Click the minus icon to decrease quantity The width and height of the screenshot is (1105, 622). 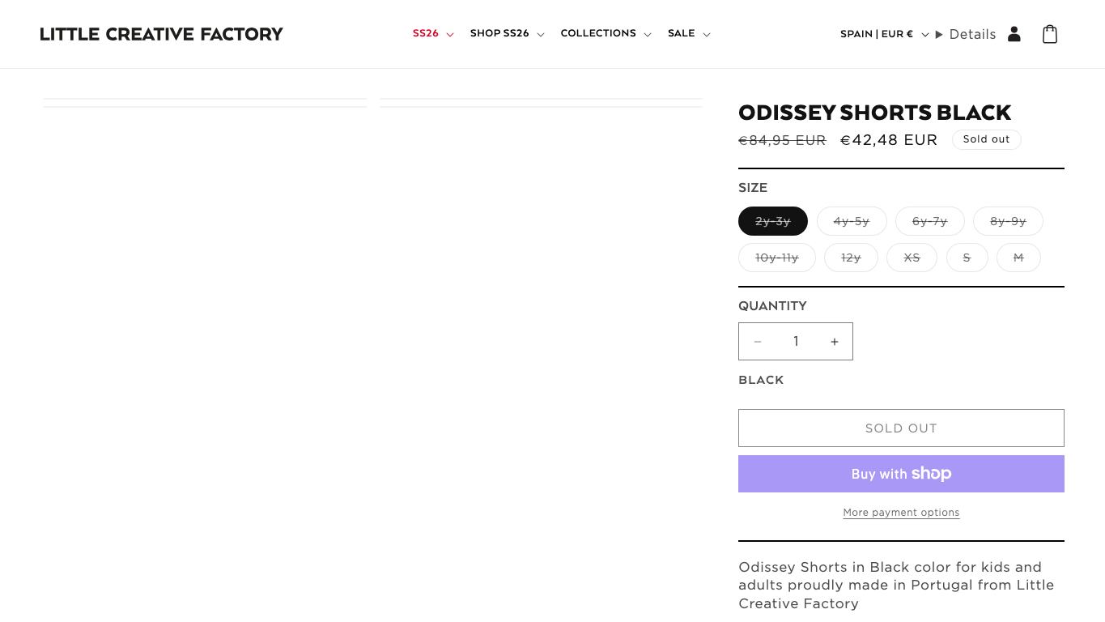click(758, 342)
